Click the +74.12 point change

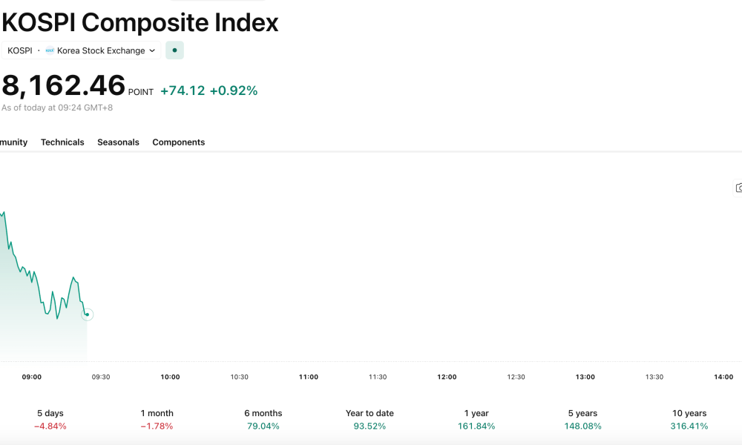click(x=183, y=90)
